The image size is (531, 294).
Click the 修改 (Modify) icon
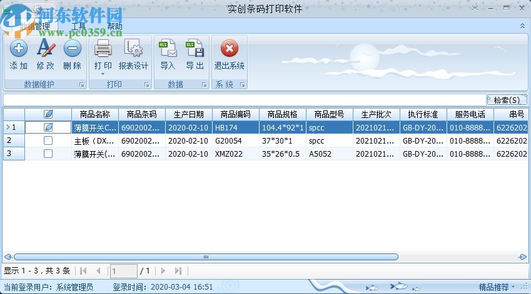(x=46, y=47)
